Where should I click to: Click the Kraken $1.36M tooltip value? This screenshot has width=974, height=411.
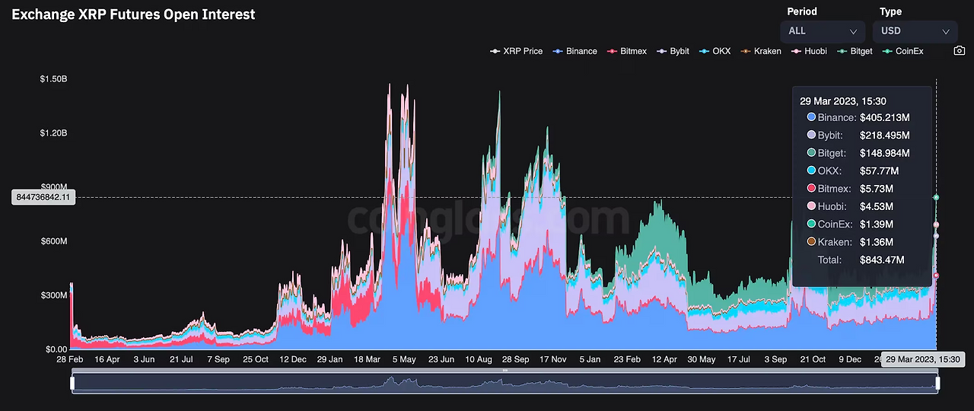877,242
